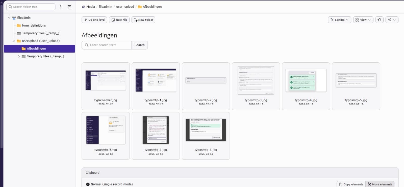The width and height of the screenshot is (404, 187).
Task: Open the typosmtp-6.jpg thumbnail
Action: click(106, 130)
